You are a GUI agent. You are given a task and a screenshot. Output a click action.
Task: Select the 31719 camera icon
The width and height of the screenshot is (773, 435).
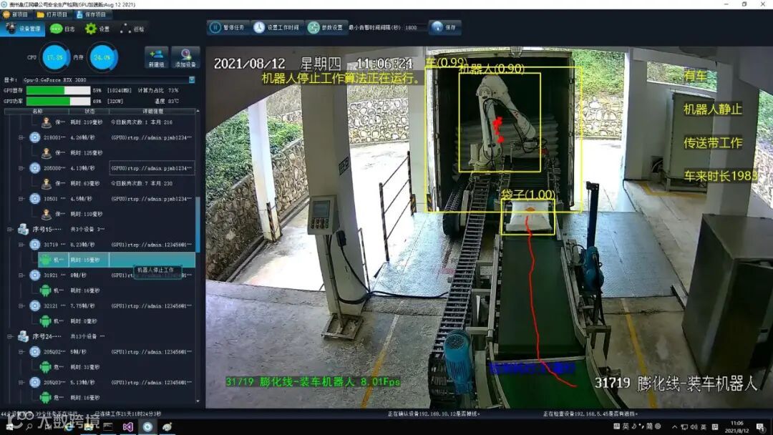point(34,245)
